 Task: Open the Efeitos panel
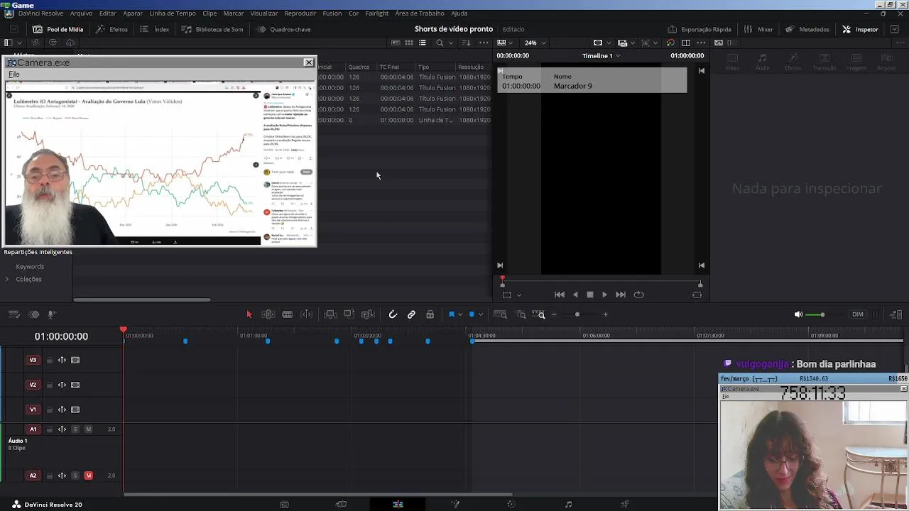tap(111, 29)
